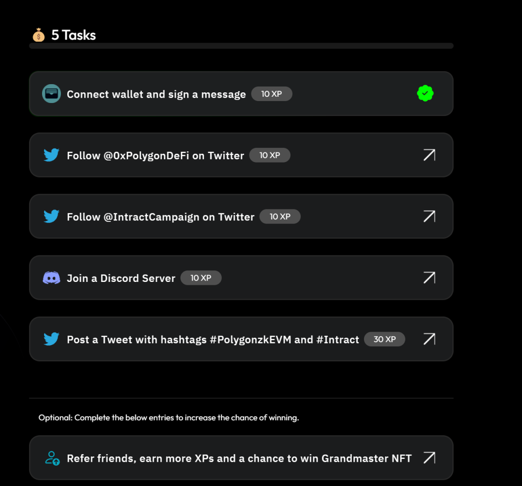522x486 pixels.
Task: Open arrow for Follow @0xPolygonDeFi task
Action: pos(429,155)
